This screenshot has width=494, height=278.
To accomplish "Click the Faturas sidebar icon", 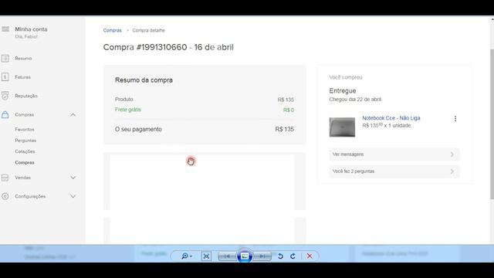I will [x=5, y=77].
